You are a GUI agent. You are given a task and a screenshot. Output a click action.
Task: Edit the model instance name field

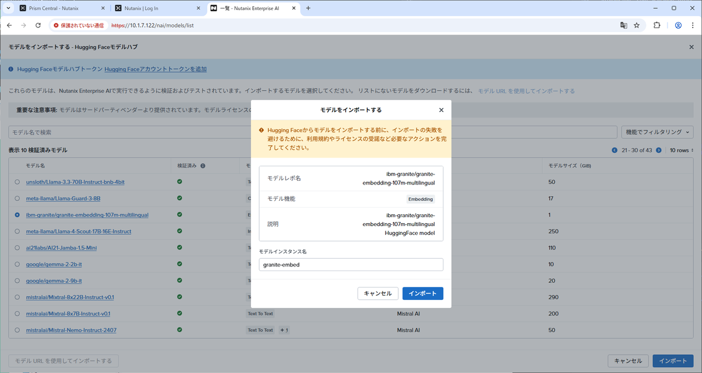(x=351, y=265)
